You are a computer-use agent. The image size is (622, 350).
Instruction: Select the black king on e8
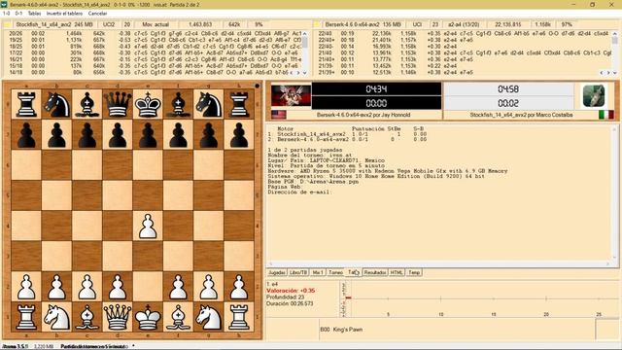pos(148,104)
